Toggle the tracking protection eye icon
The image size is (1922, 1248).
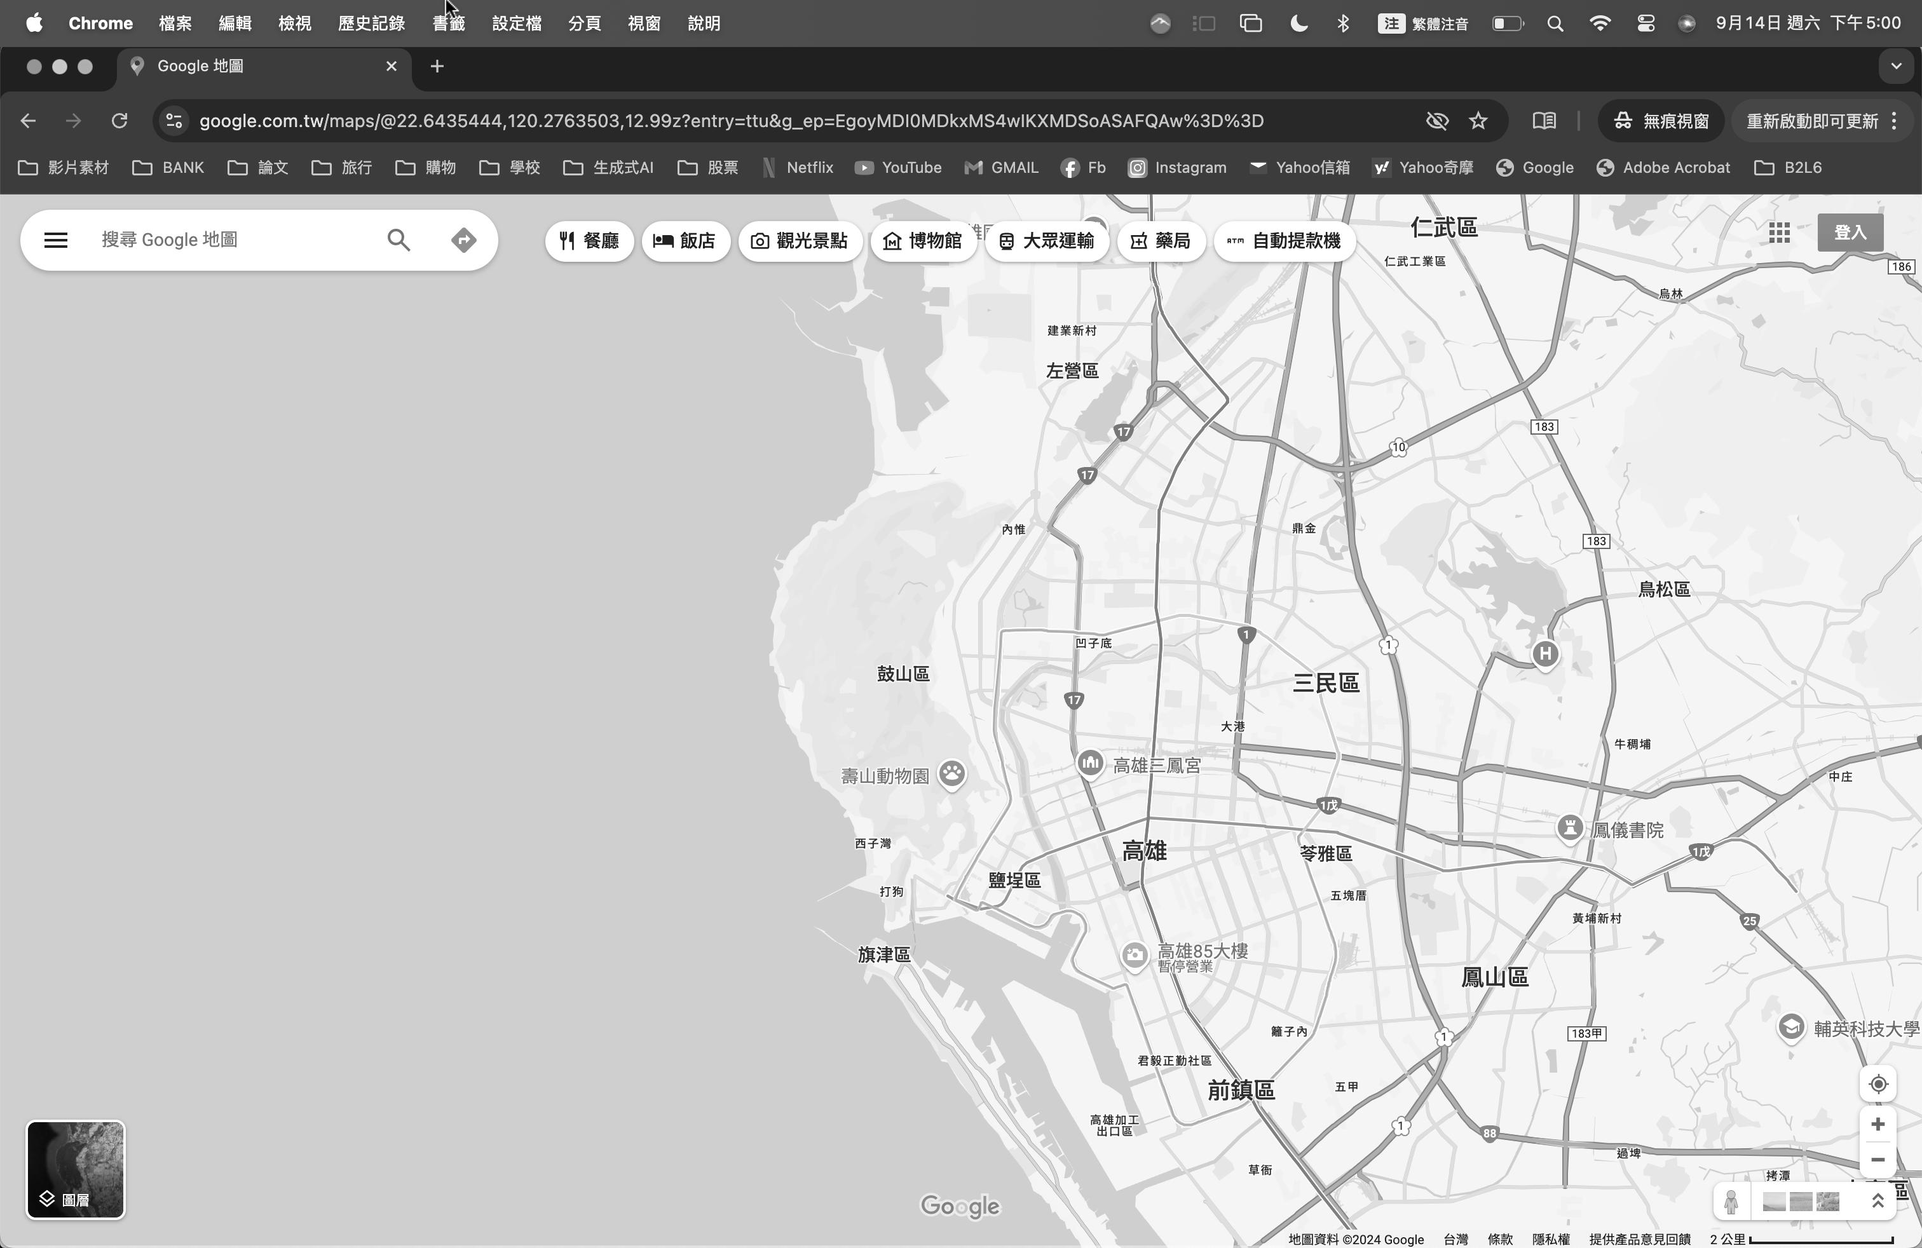pos(1436,121)
